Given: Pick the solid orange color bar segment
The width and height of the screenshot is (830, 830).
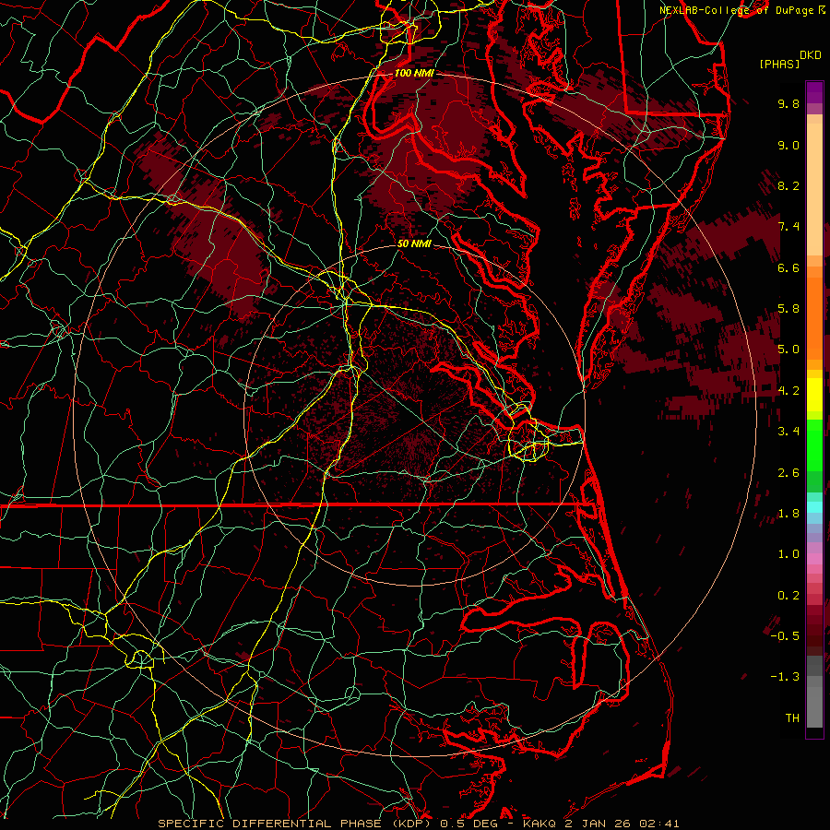Looking at the screenshot, I should 814,317.
